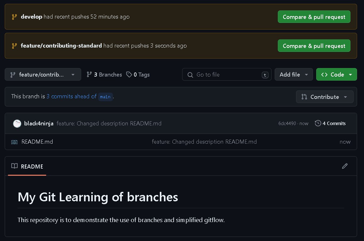
Task: Click the magnifier icon in Go to file
Action: click(x=190, y=75)
